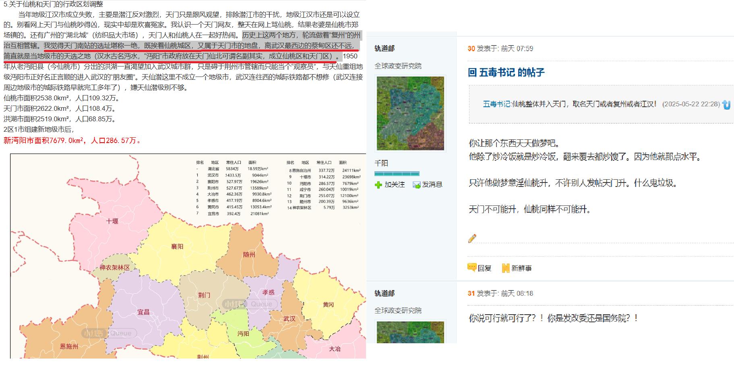Viewport: 734px width, 365px height.
Task: Click the teal level bar under 千阳
Action: click(397, 174)
